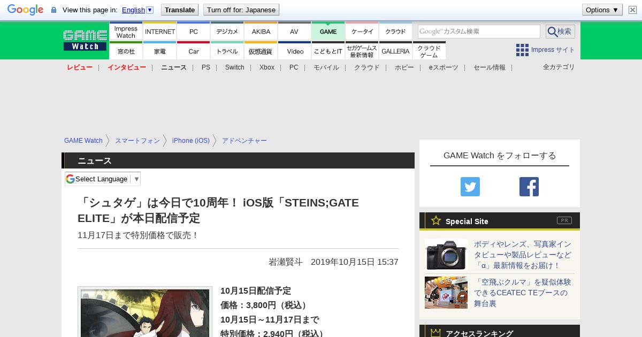Open the 全カテゴリ link
This screenshot has height=337, width=642.
(x=559, y=67)
